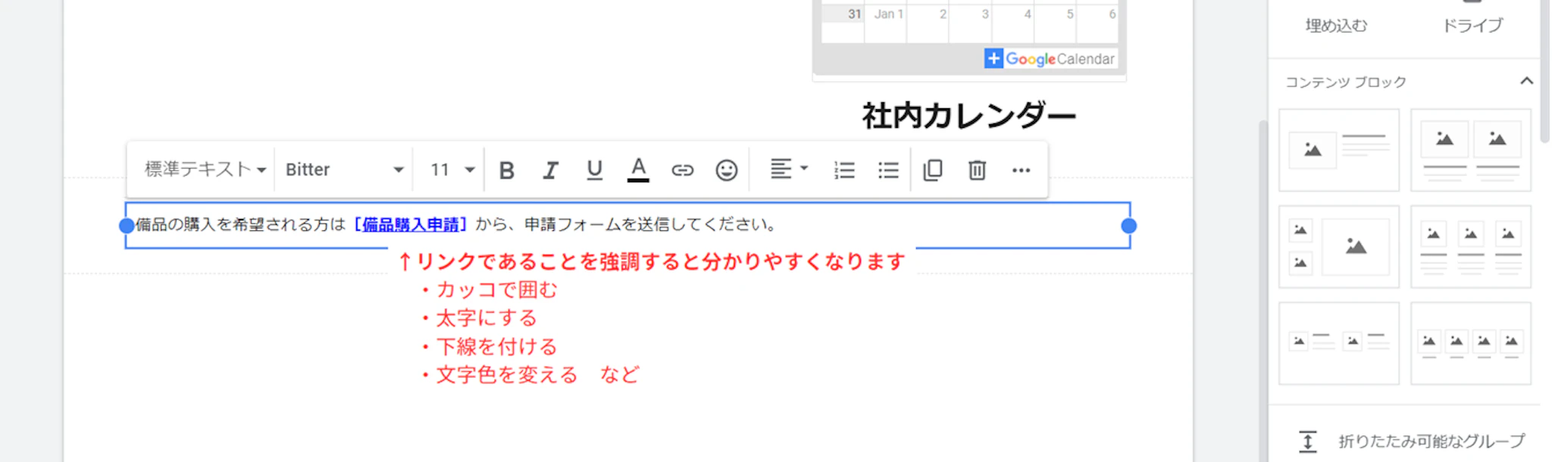The height and width of the screenshot is (462, 1552).
Task: Open the 標準テキスト style dropdown
Action: 205,170
